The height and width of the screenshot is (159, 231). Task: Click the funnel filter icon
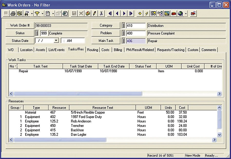pyautogui.click(x=37, y=14)
